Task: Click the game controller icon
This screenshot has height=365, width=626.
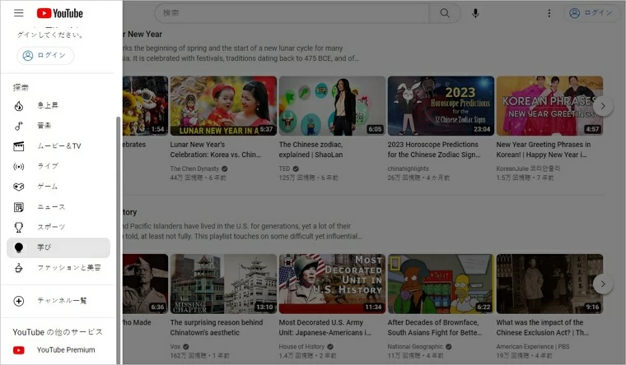Action: coord(19,187)
